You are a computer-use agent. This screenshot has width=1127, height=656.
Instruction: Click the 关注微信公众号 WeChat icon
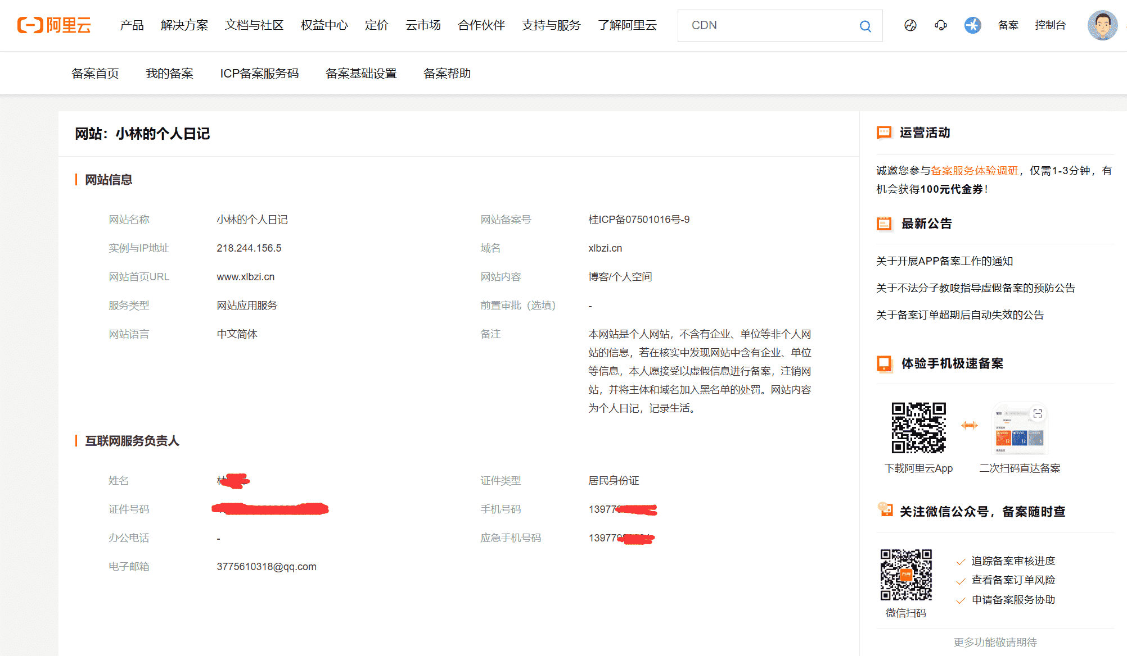(886, 511)
